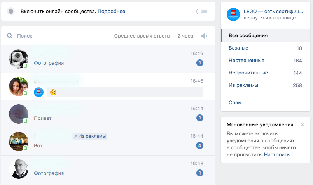Select the Из рекламы sidebar filter

tap(266, 85)
